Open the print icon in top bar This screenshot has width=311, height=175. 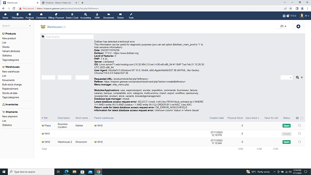pos(284,16)
